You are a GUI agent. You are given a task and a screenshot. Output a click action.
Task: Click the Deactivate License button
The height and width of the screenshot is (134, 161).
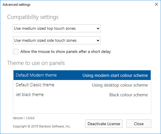(104, 123)
